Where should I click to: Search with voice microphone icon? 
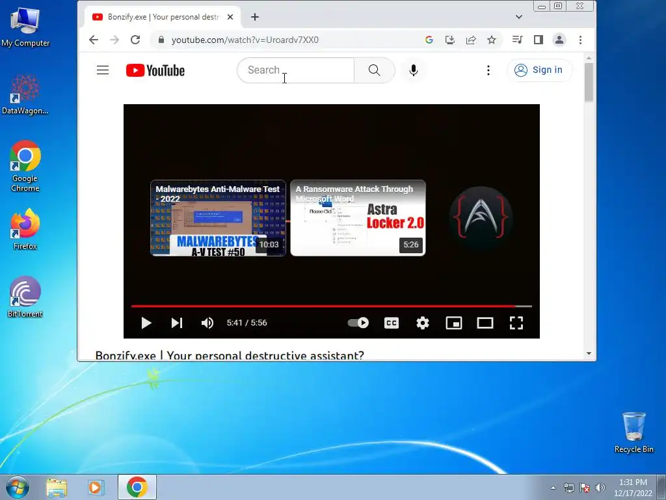(413, 70)
